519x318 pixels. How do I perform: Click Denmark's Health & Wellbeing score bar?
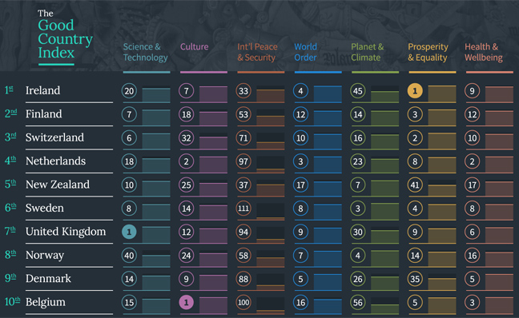tap(499, 282)
